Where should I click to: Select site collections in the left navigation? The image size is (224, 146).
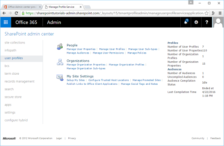(15, 43)
